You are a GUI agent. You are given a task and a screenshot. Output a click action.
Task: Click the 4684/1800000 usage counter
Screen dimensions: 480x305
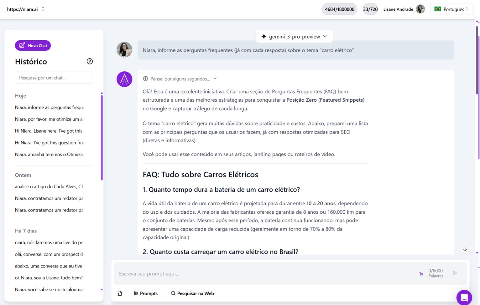(339, 9)
